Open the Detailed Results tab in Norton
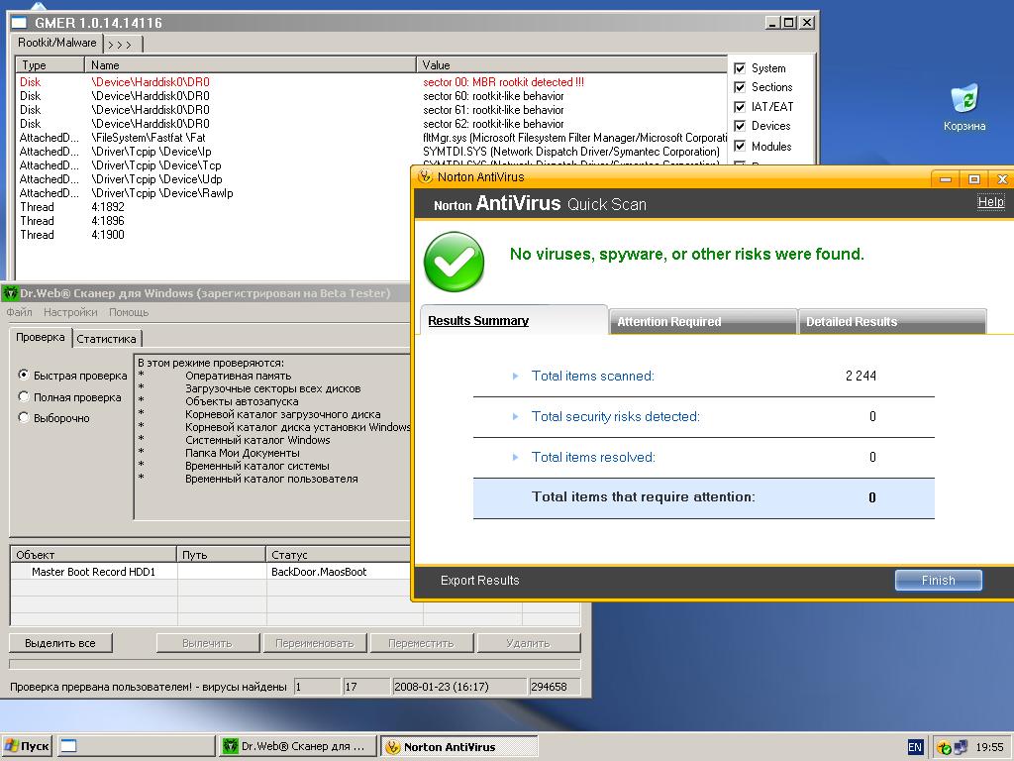Screen dimensions: 1014x761 point(892,322)
